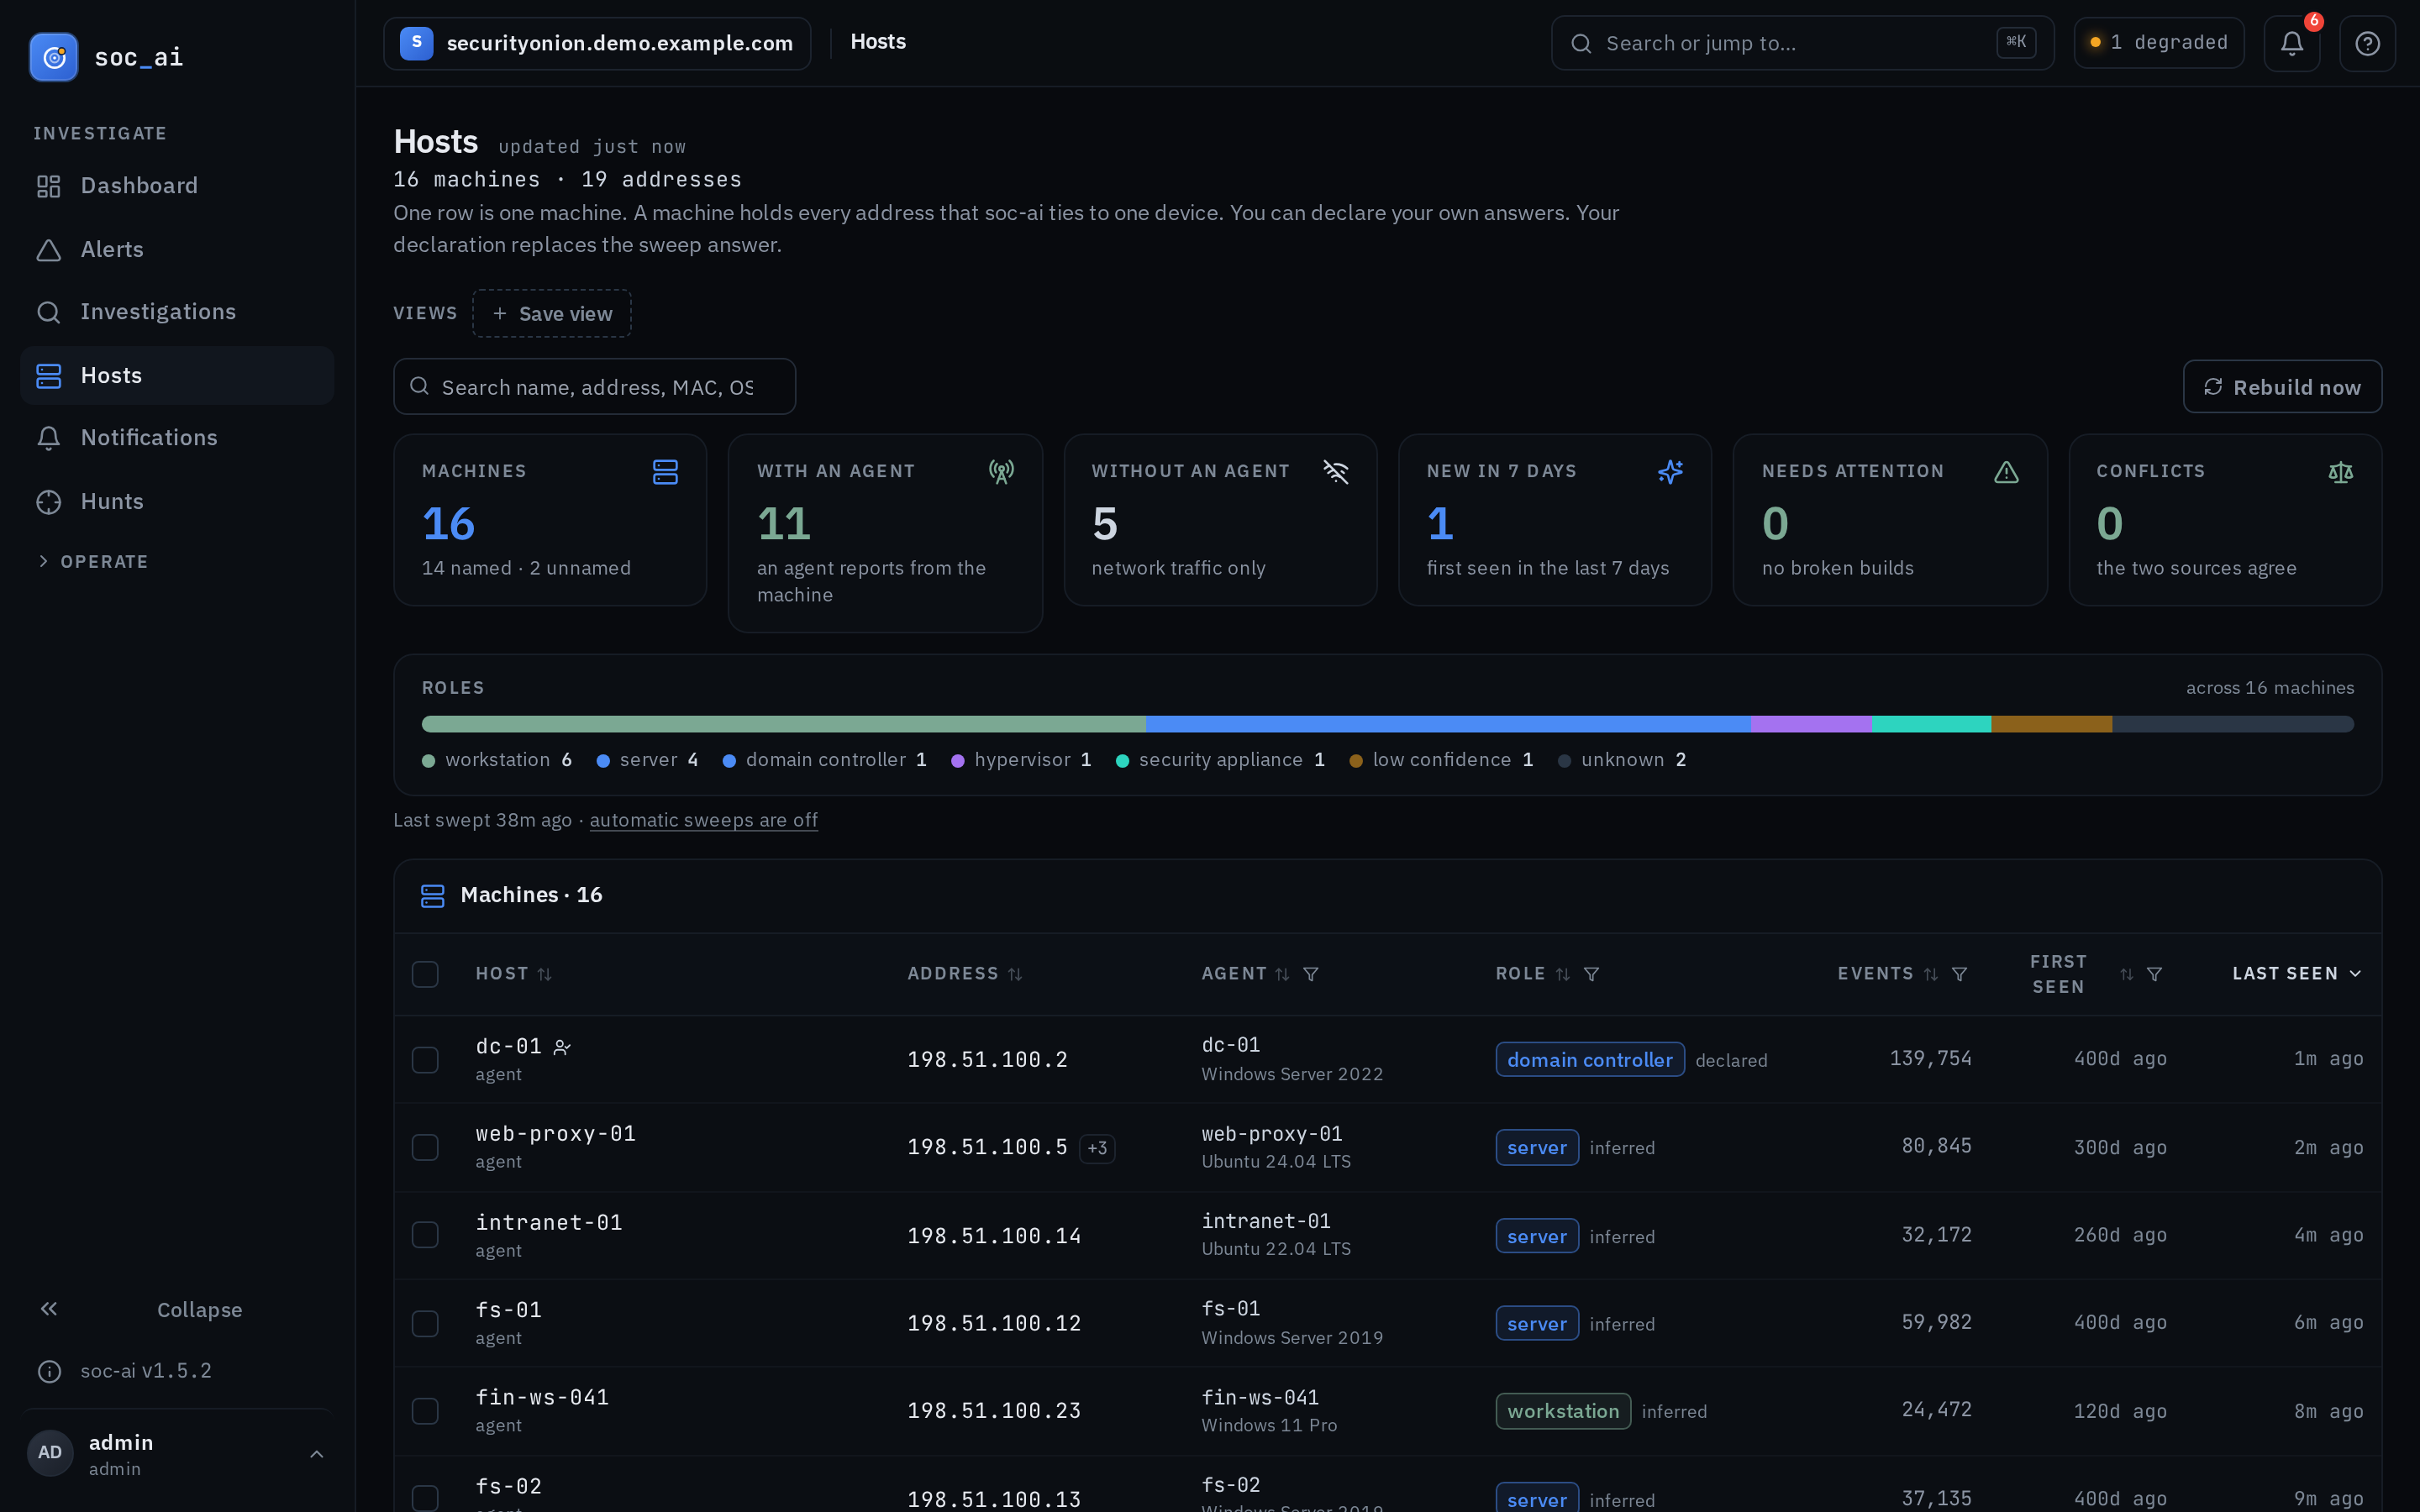Viewport: 2420px width, 1512px height.
Task: Click the green workstation segment of roles bar
Action: [783, 724]
